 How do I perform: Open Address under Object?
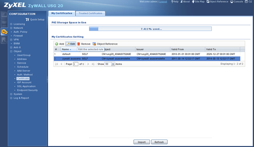coord(22,59)
